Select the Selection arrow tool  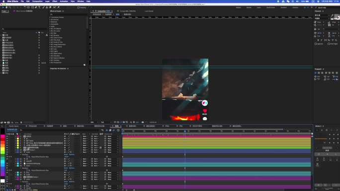(x=3, y=7)
